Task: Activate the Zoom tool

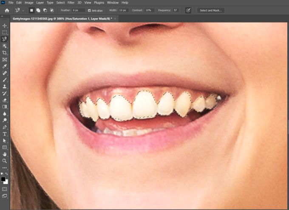Action: [5, 161]
